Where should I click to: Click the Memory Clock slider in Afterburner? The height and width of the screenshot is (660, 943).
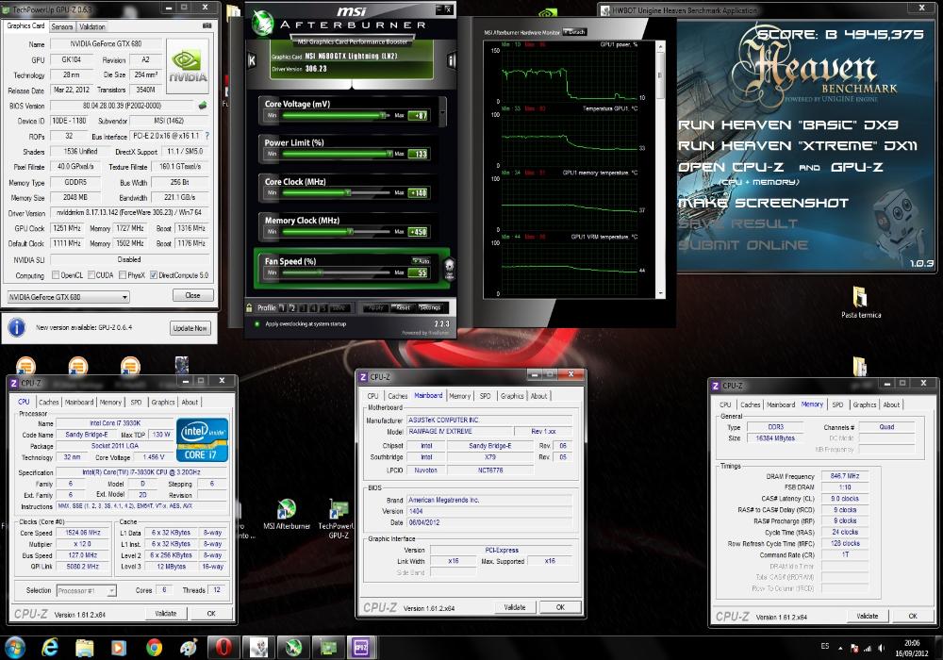pyautogui.click(x=336, y=231)
